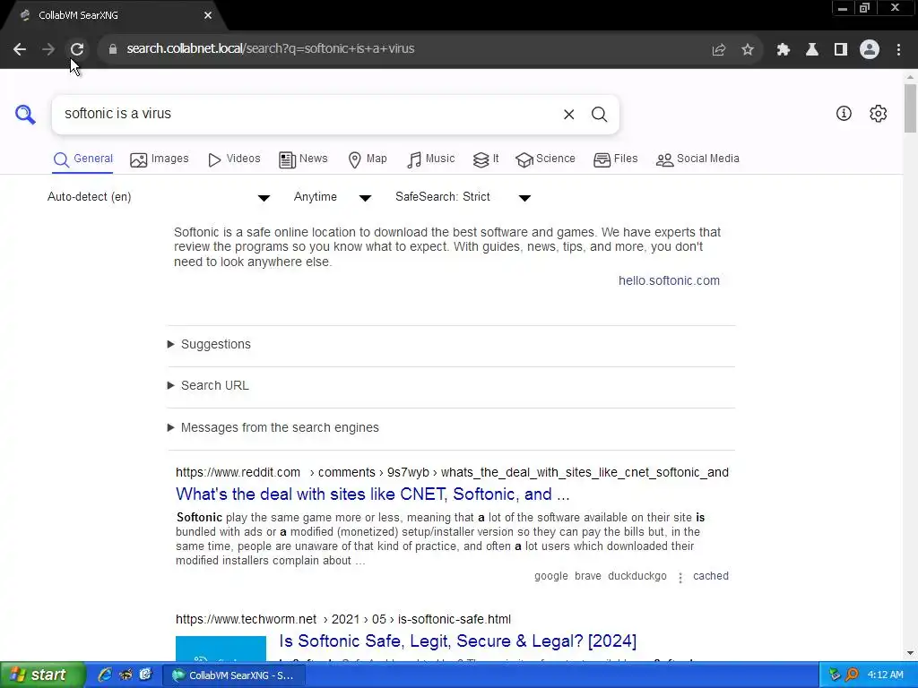918x688 pixels.
Task: Expand Messages from the search engines
Action: point(451,427)
